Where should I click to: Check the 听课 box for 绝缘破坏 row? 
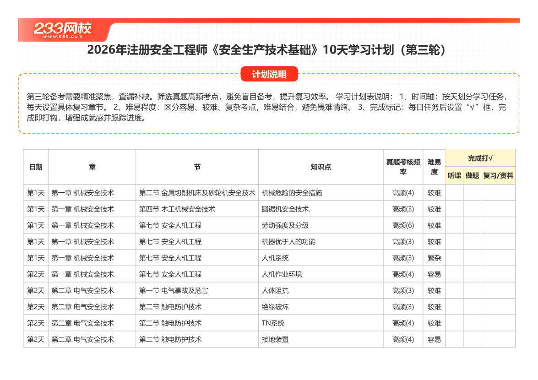(x=453, y=307)
